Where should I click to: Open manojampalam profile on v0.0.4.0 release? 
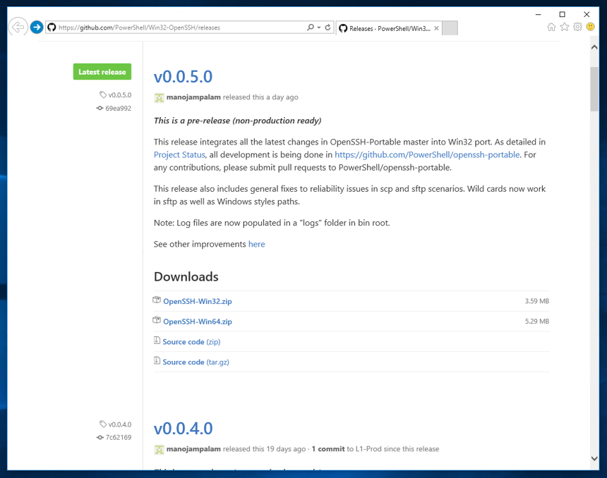click(x=193, y=449)
